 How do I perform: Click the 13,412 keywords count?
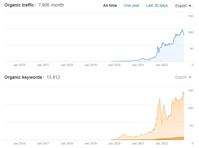tap(53, 77)
